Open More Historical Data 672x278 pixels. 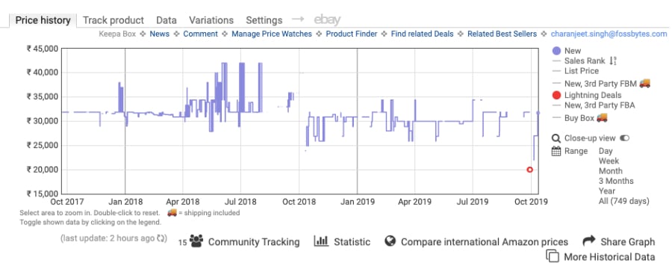[x=609, y=257]
